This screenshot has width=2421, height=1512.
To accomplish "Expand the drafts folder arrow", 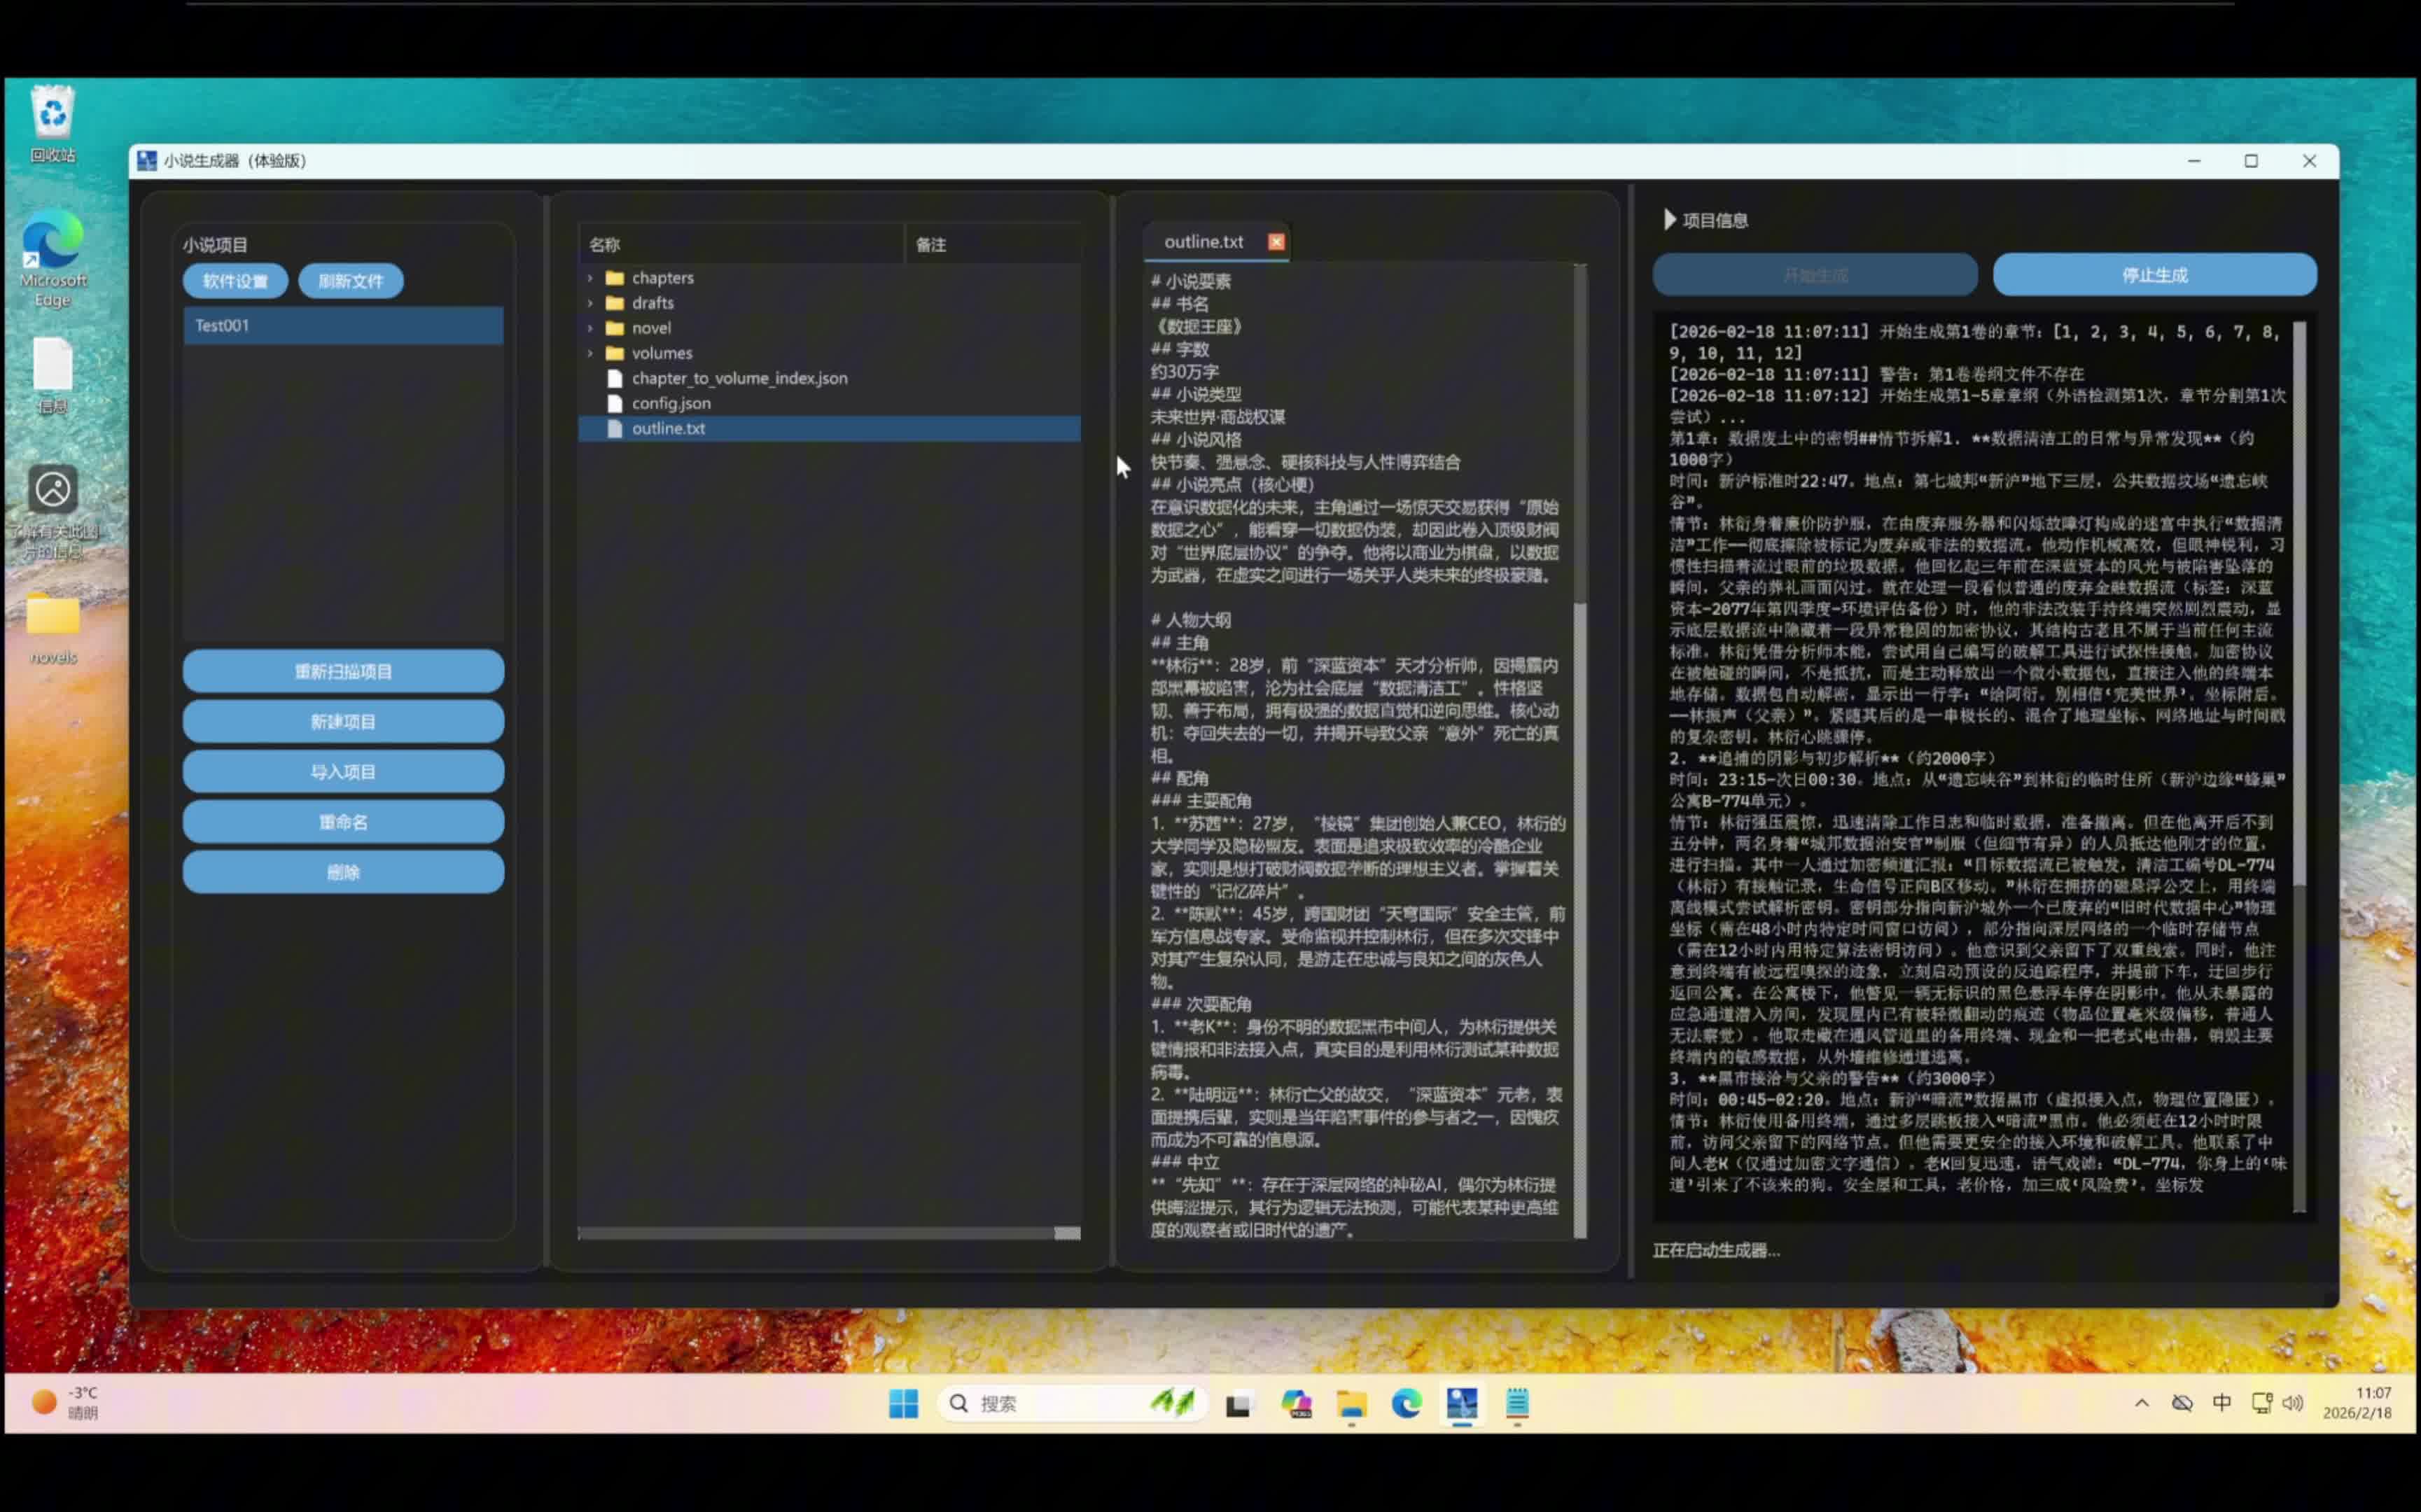I will tap(590, 303).
